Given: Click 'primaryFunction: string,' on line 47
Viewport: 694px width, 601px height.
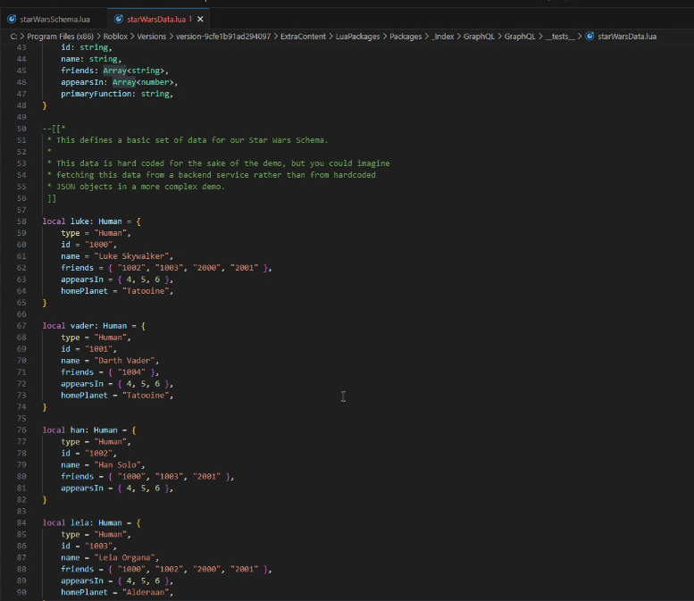Looking at the screenshot, I should [117, 94].
